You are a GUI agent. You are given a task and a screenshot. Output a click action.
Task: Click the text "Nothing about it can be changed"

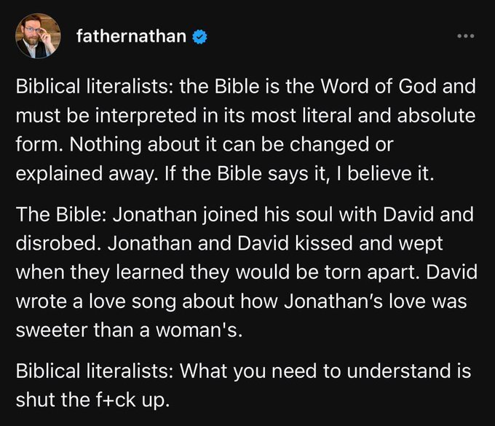[175, 144]
